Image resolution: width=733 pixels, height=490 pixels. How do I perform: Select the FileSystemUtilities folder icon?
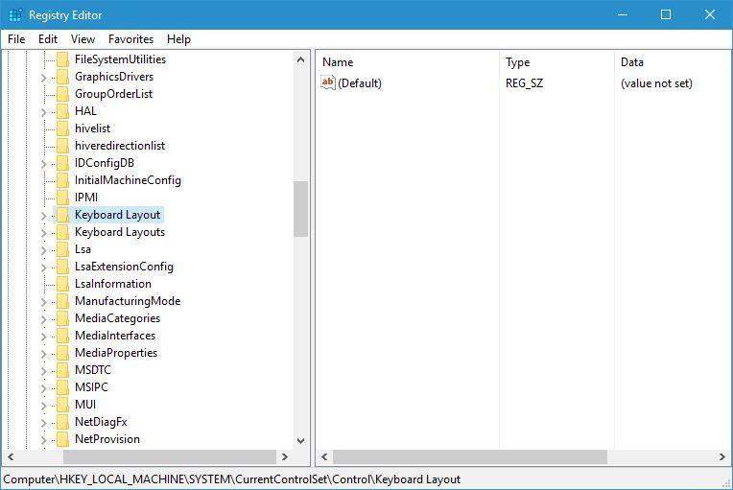(62, 59)
